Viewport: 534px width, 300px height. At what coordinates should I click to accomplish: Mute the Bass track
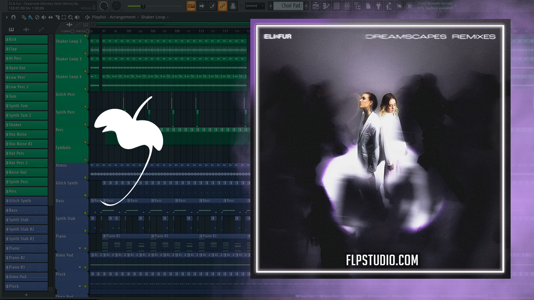point(86,212)
